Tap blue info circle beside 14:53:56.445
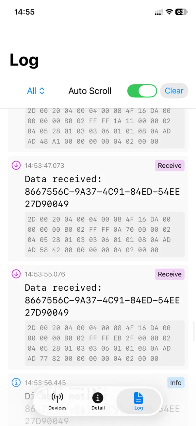Screen dimensions: 196x426 tap(16, 382)
